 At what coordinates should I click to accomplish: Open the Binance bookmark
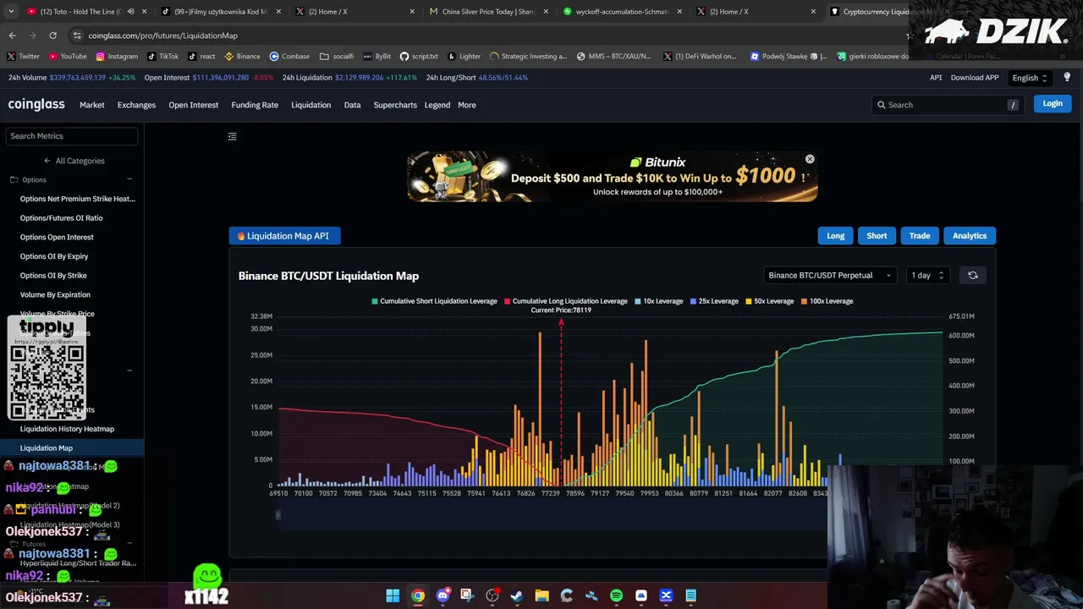(x=242, y=56)
